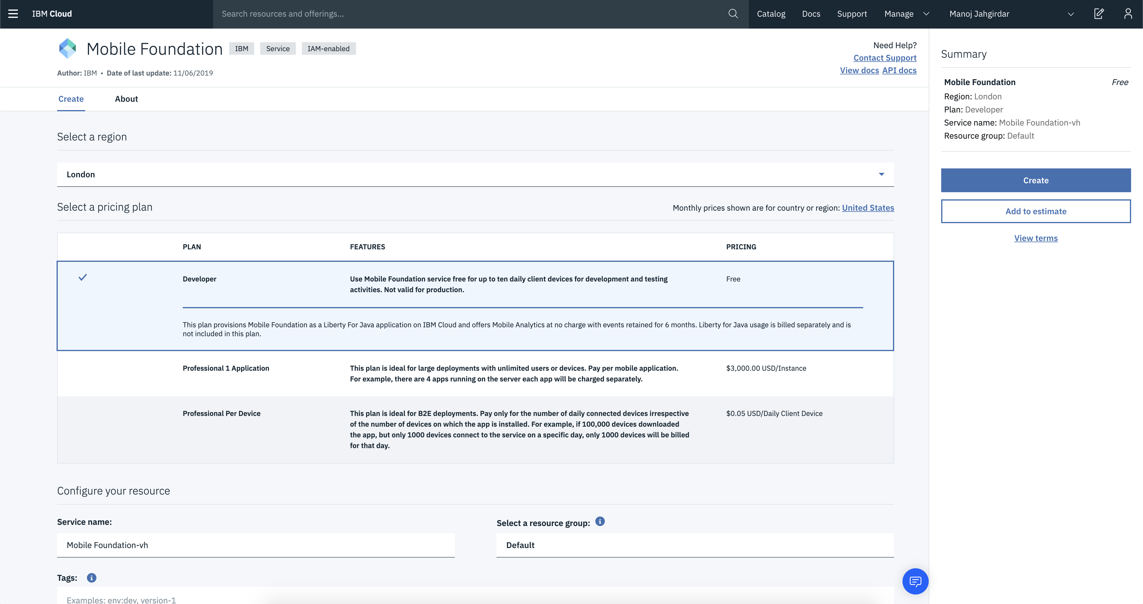Open the edit notepad icon in header

(1099, 14)
